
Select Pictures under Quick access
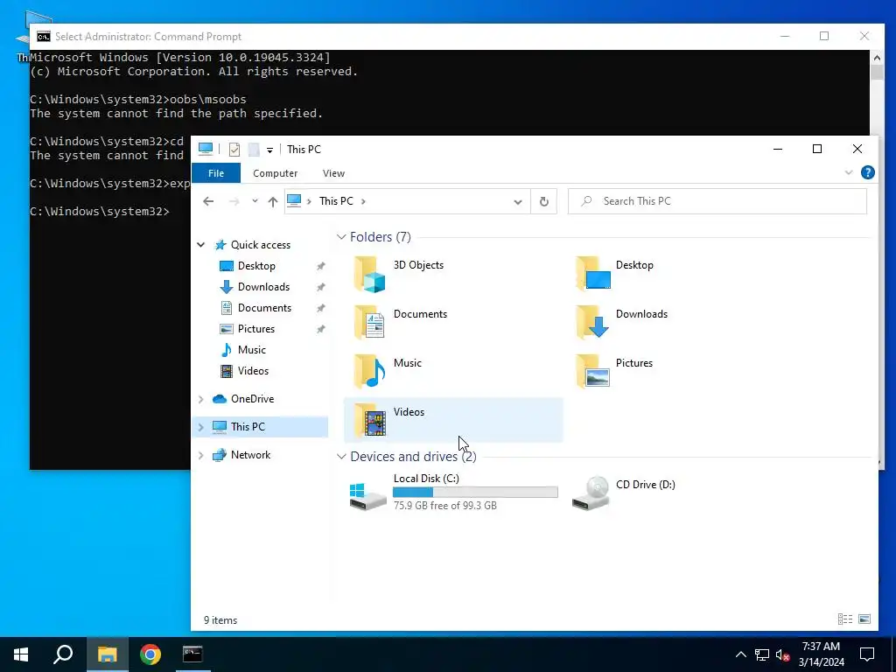pos(256,329)
